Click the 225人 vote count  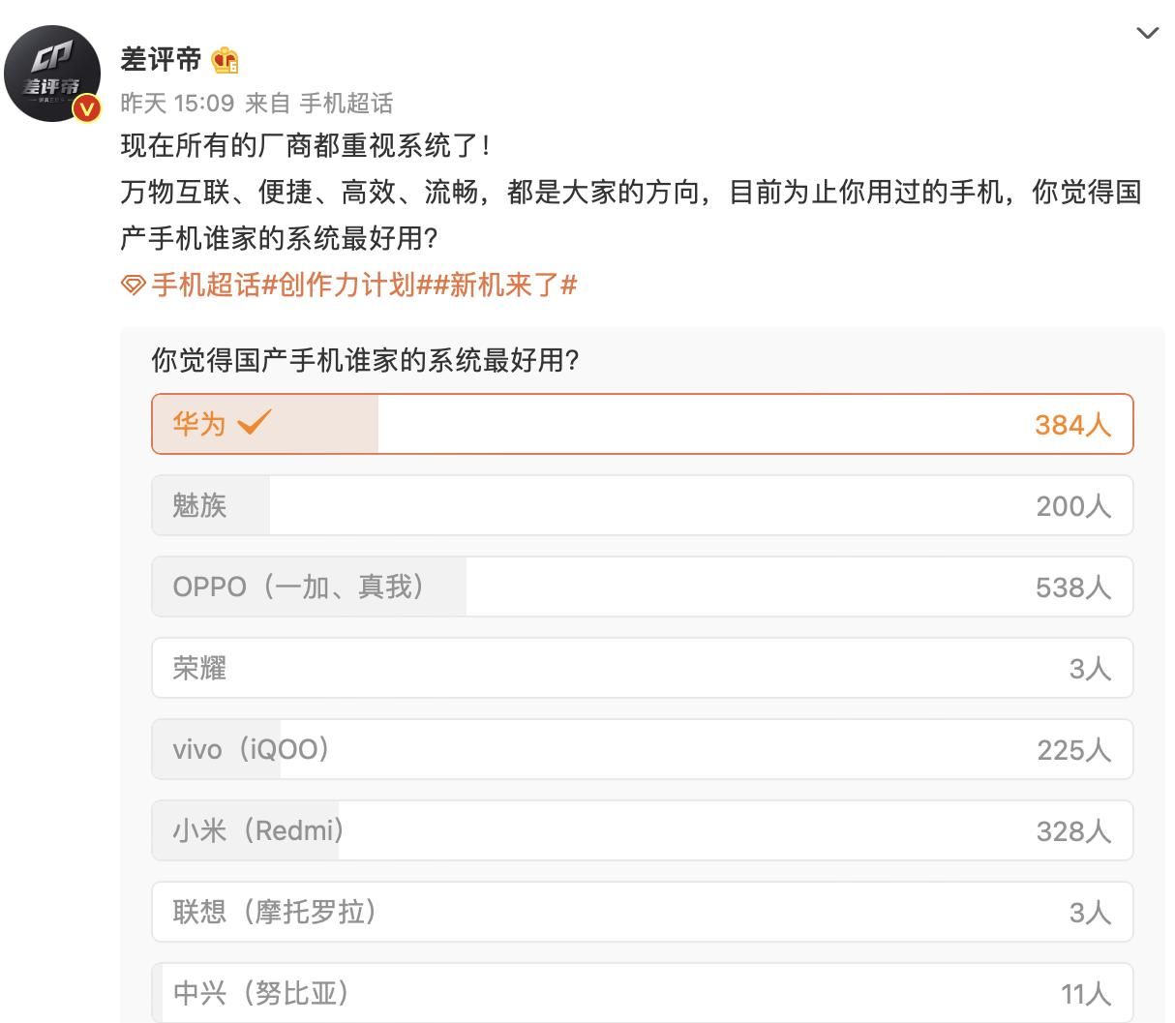(x=1072, y=750)
